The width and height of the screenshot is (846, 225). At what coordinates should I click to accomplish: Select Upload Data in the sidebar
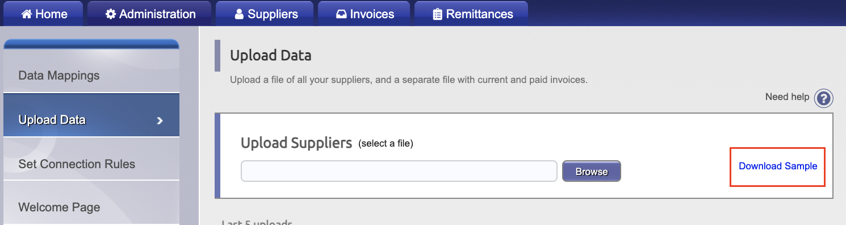[91, 120]
